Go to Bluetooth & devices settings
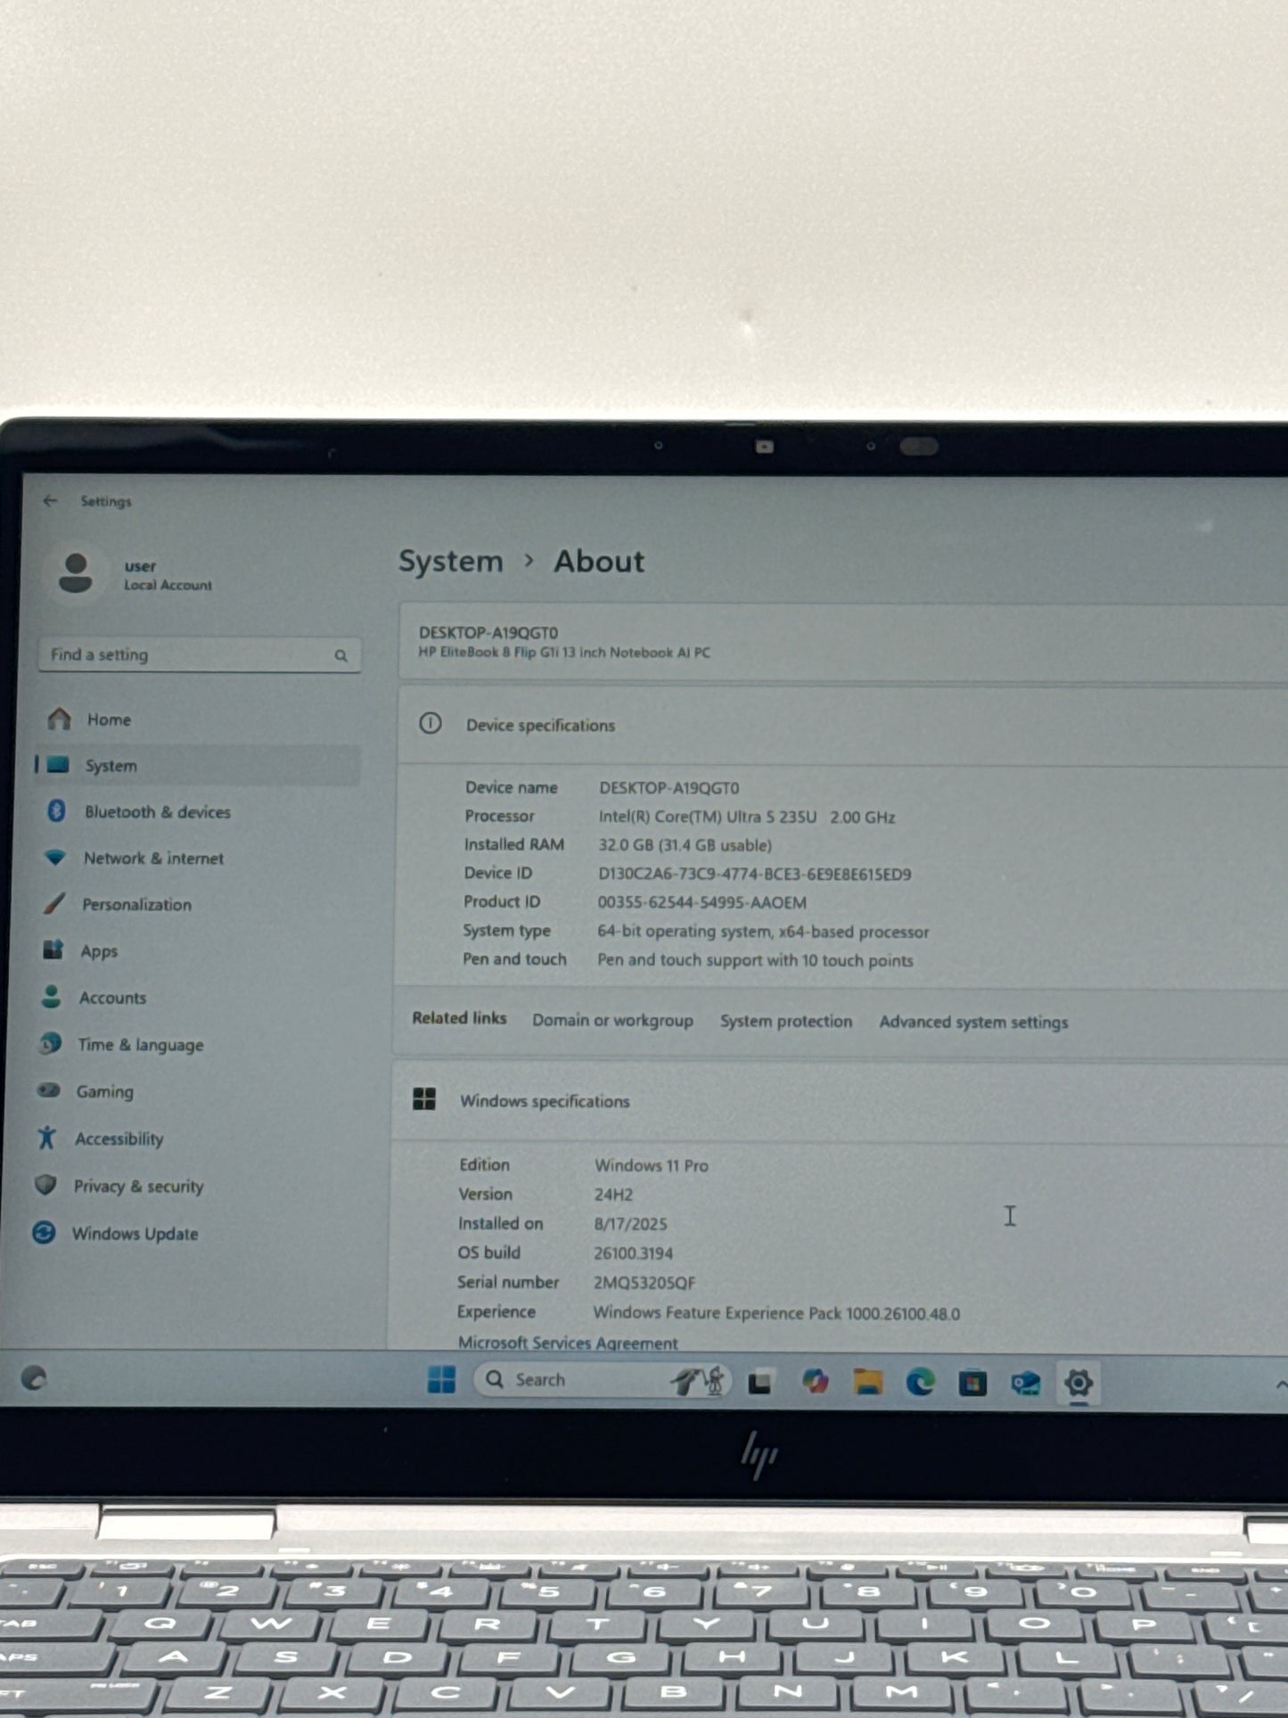Screen dimensions: 1288x1718 157,812
